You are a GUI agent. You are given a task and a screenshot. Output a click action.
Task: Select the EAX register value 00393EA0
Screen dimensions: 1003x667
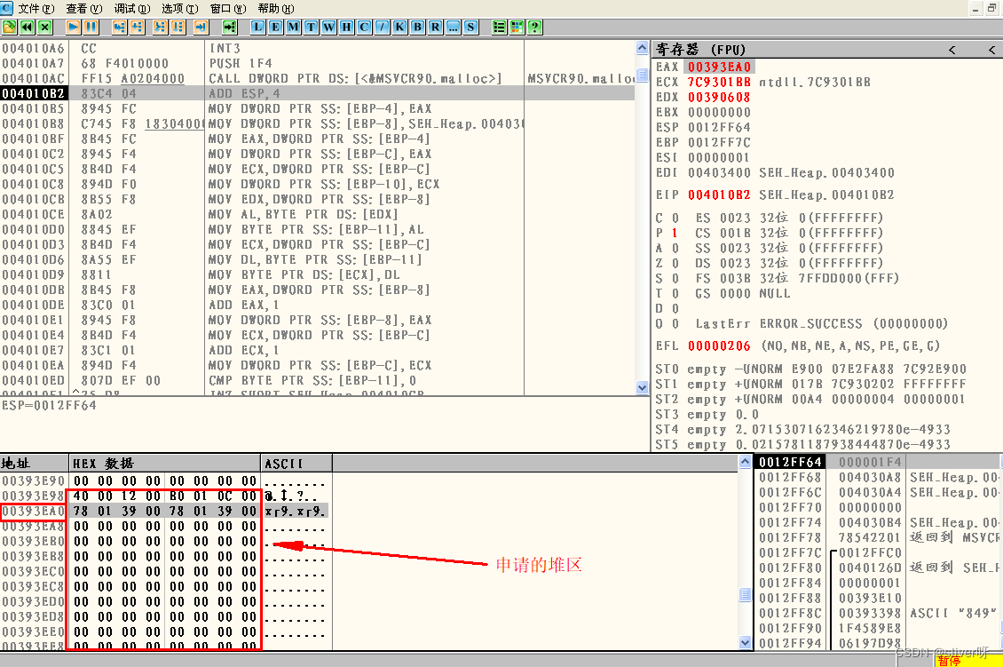tap(718, 67)
